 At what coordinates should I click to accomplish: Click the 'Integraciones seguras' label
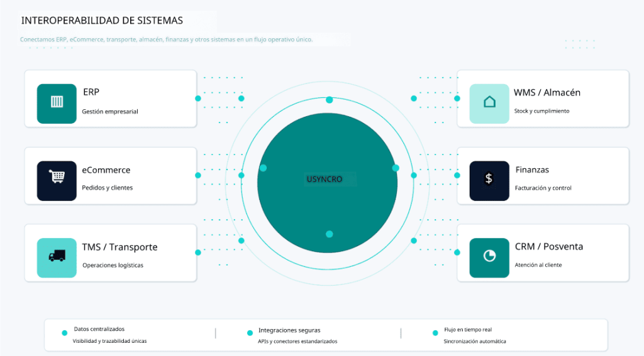289,330
